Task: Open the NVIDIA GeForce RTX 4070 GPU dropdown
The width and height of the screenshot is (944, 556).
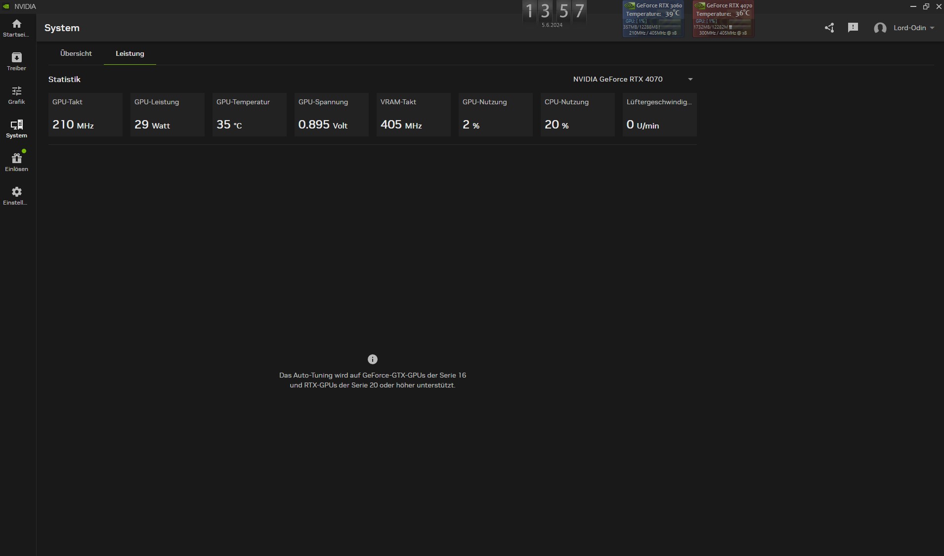Action: click(633, 79)
